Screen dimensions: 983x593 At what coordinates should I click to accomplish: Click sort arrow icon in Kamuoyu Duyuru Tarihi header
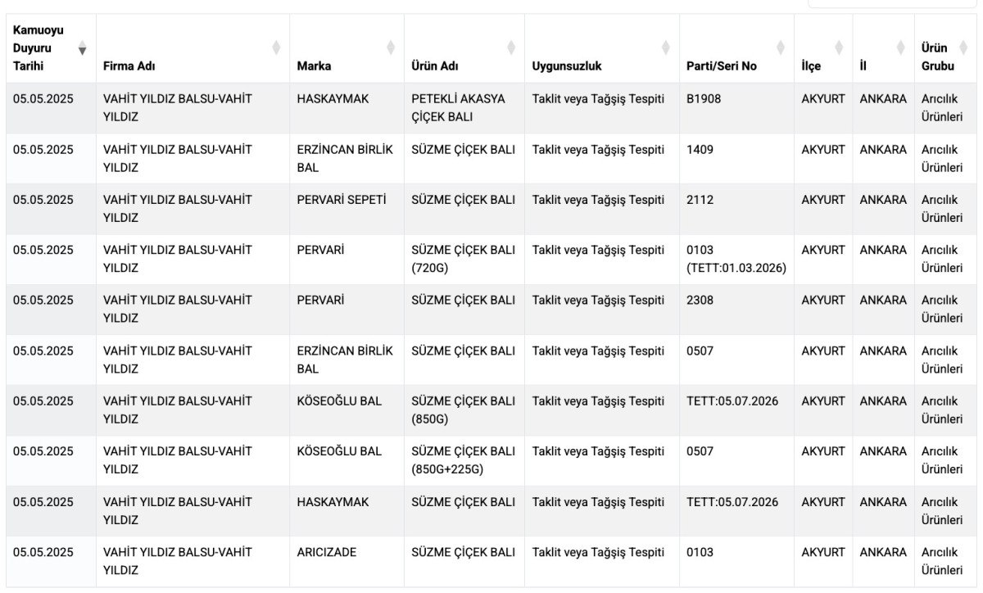[82, 48]
